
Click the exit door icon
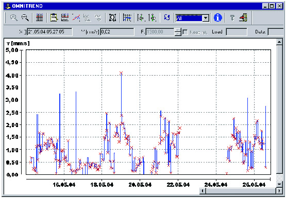pyautogui.click(x=243, y=18)
